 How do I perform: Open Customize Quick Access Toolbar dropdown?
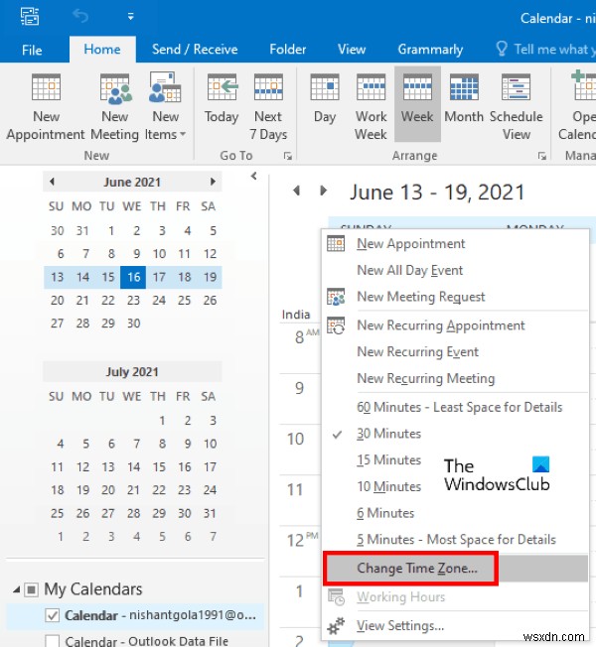(x=130, y=17)
